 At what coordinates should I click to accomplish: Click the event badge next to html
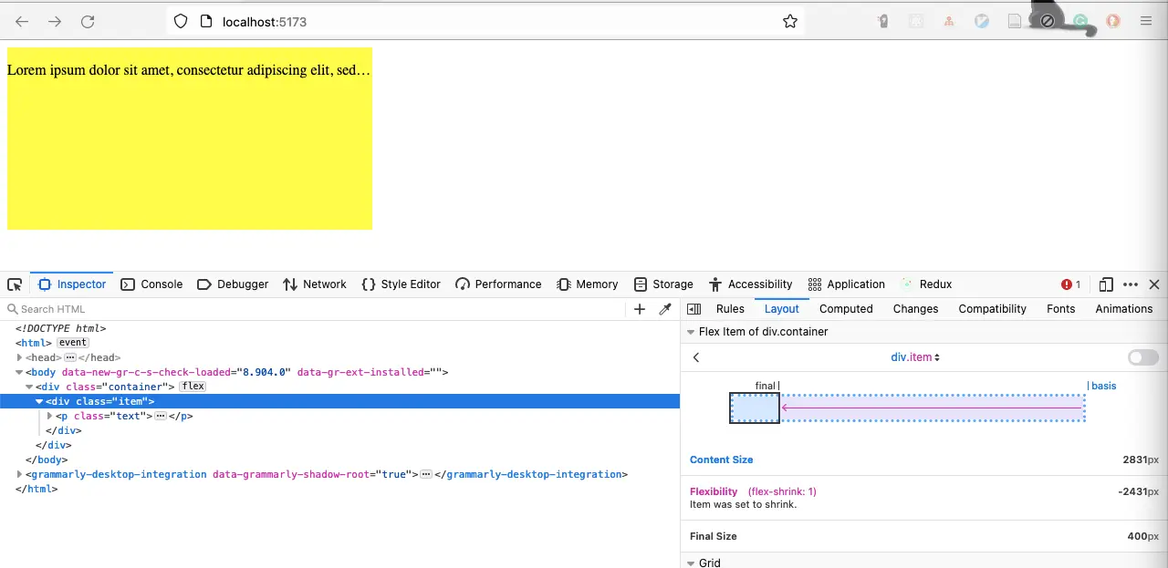coord(73,343)
